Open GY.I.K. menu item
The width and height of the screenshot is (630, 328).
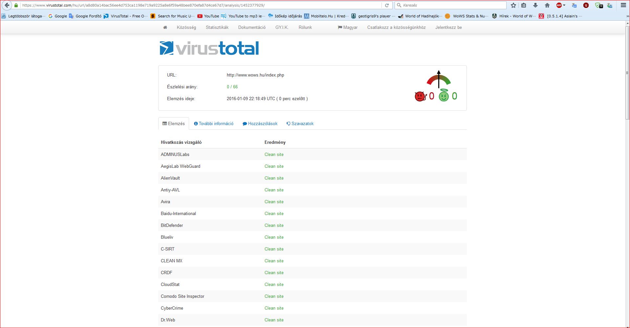282,28
